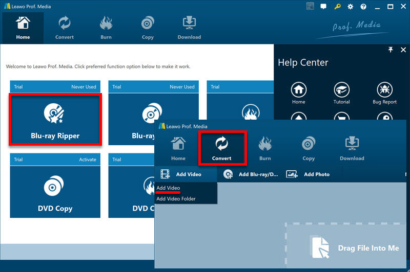This screenshot has width=410, height=272.
Task: Open the feedback chat bubble icon
Action: pyautogui.click(x=323, y=7)
